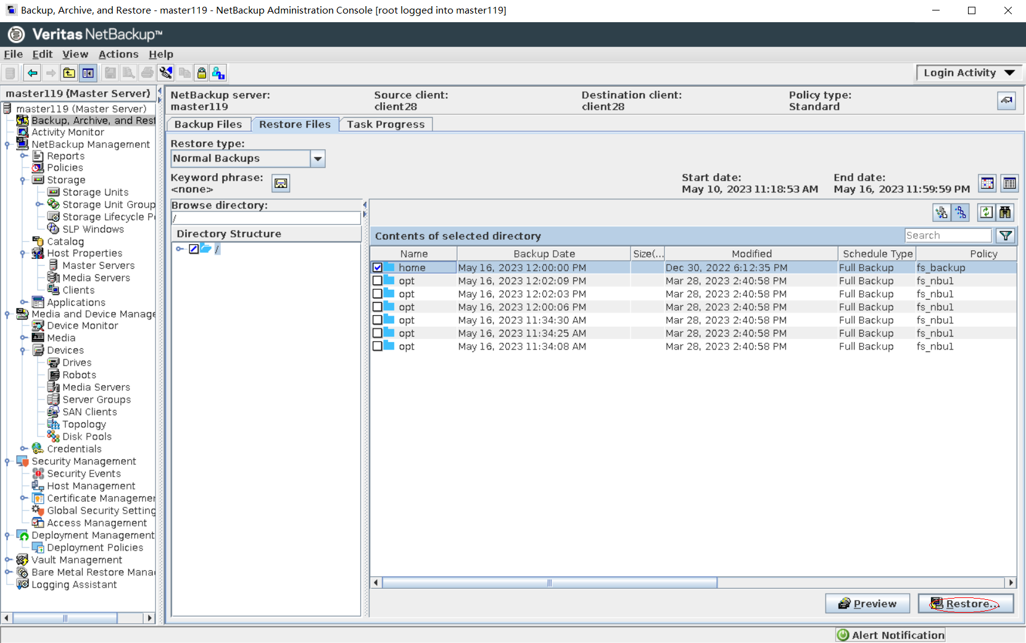Image resolution: width=1026 pixels, height=643 pixels.
Task: Click the back arrow toolbar icon
Action: [32, 73]
